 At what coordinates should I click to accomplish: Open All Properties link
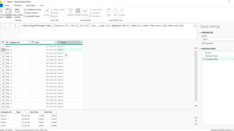[x=207, y=43]
